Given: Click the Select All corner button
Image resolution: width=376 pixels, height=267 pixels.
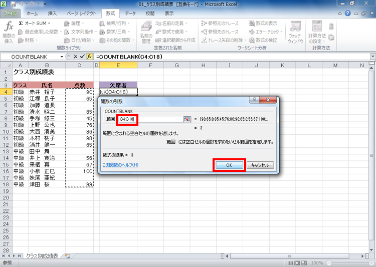Looking at the screenshot, I should [6, 65].
